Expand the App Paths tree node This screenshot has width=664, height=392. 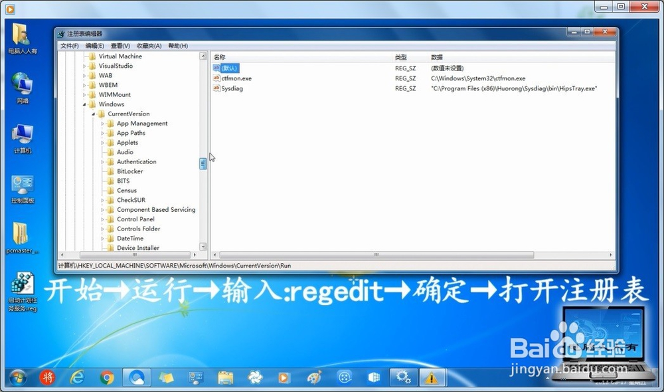pos(102,133)
